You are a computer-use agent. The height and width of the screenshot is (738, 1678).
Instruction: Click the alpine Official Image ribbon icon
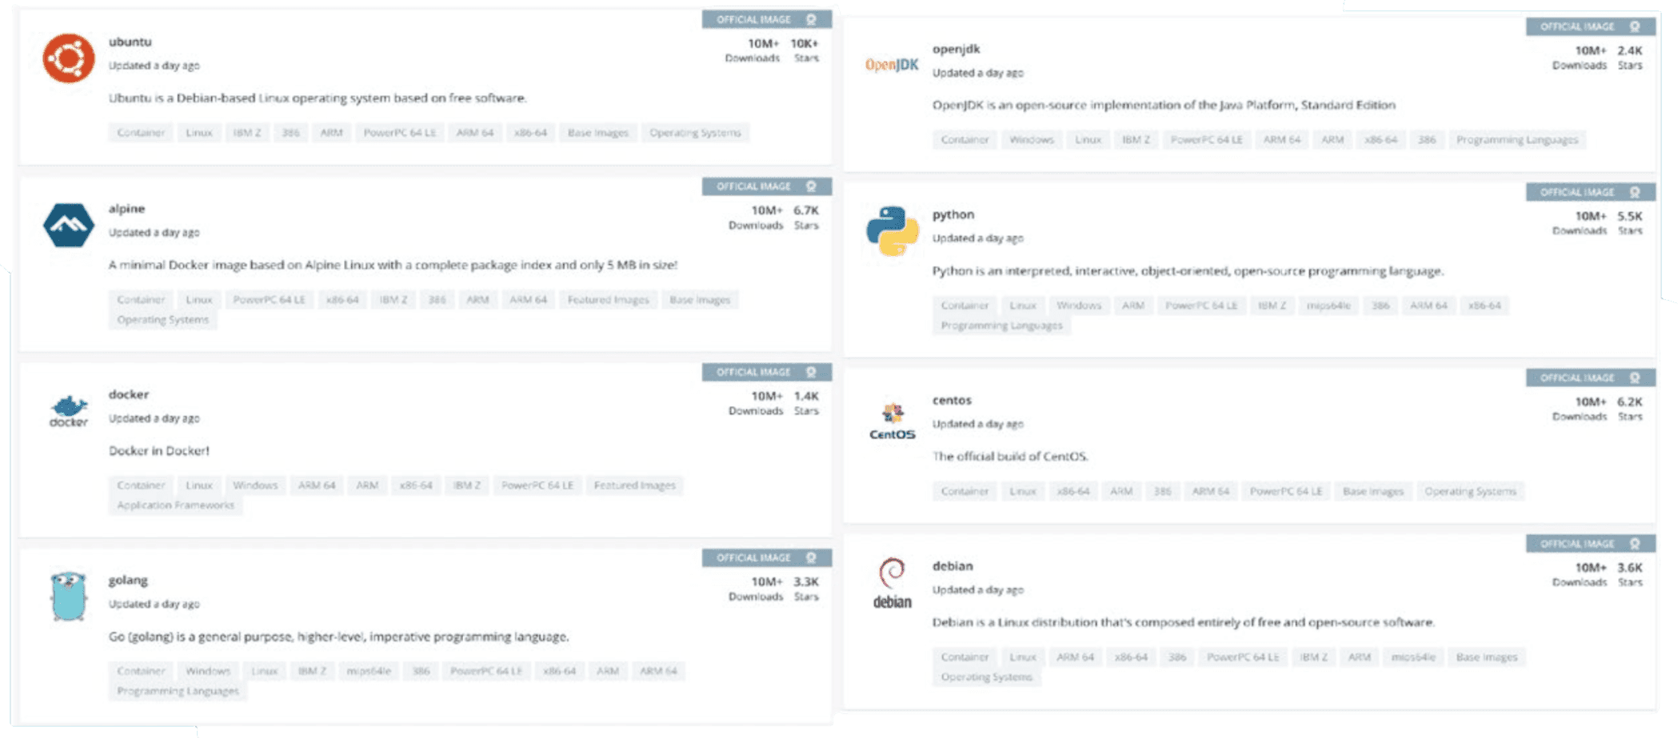(x=811, y=186)
